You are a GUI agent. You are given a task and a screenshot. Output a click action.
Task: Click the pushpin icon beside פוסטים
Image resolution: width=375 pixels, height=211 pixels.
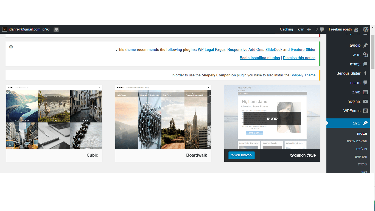[x=365, y=45]
